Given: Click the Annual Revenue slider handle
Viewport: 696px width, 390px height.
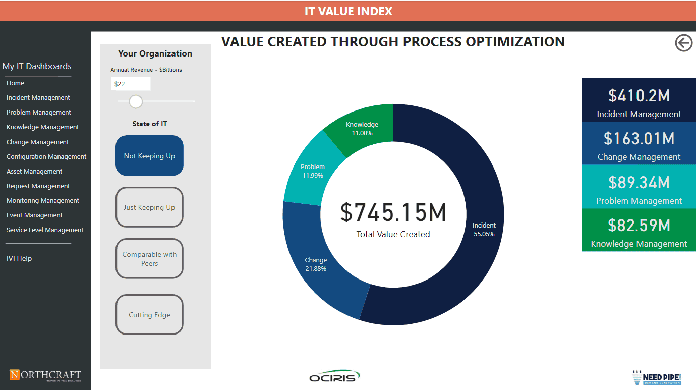Looking at the screenshot, I should point(136,101).
